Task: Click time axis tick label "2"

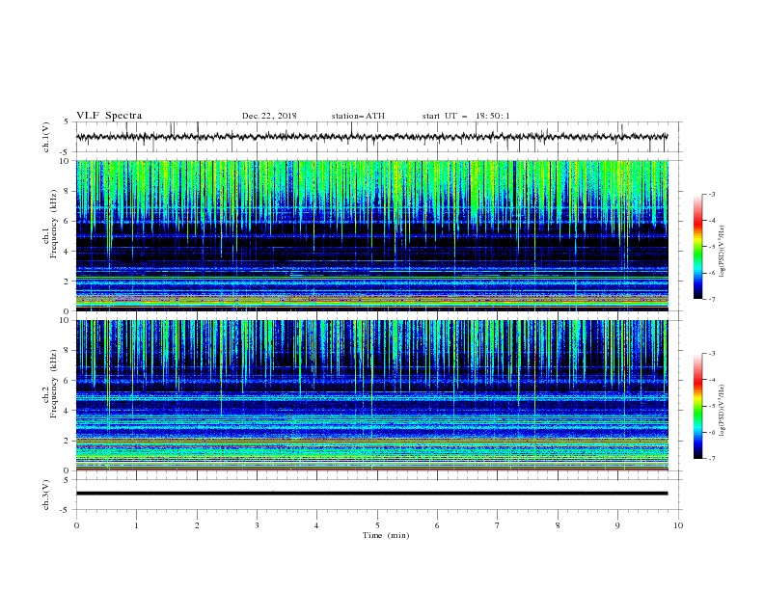Action: (197, 525)
